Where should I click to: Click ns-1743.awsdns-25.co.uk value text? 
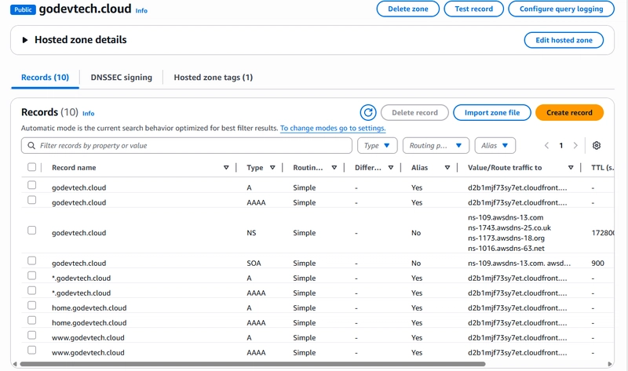click(x=509, y=227)
